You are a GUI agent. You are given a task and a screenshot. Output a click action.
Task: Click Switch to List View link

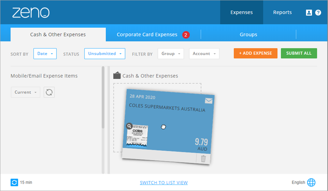click(164, 183)
